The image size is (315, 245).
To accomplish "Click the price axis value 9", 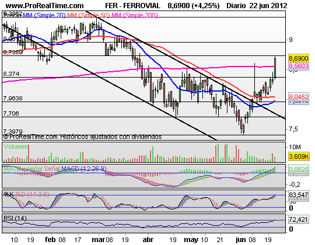I will (290, 40).
